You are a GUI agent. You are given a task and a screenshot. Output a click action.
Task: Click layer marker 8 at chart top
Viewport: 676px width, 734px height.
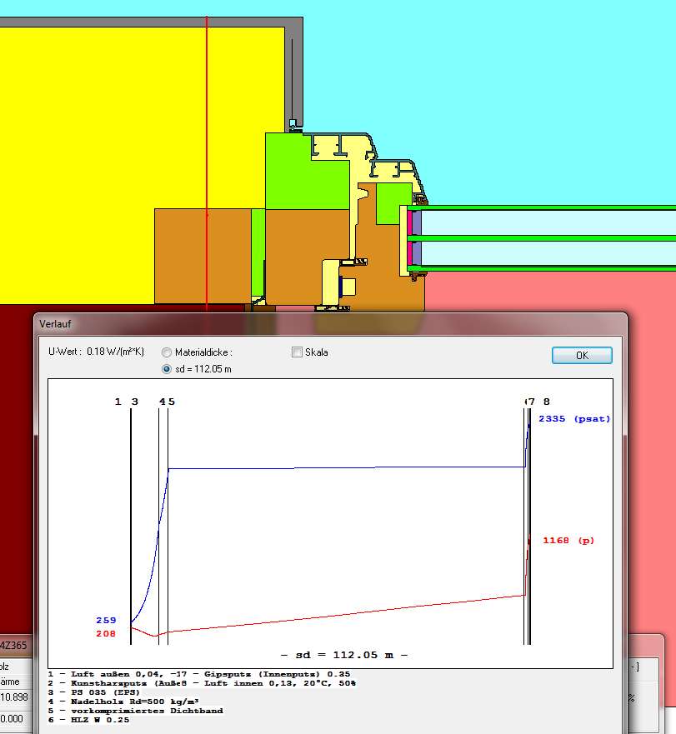coord(546,402)
